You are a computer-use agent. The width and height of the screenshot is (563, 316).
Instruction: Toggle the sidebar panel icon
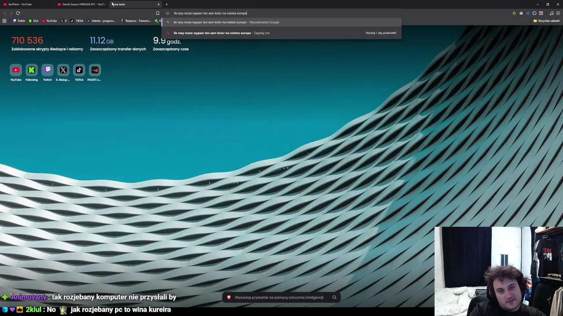(541, 13)
